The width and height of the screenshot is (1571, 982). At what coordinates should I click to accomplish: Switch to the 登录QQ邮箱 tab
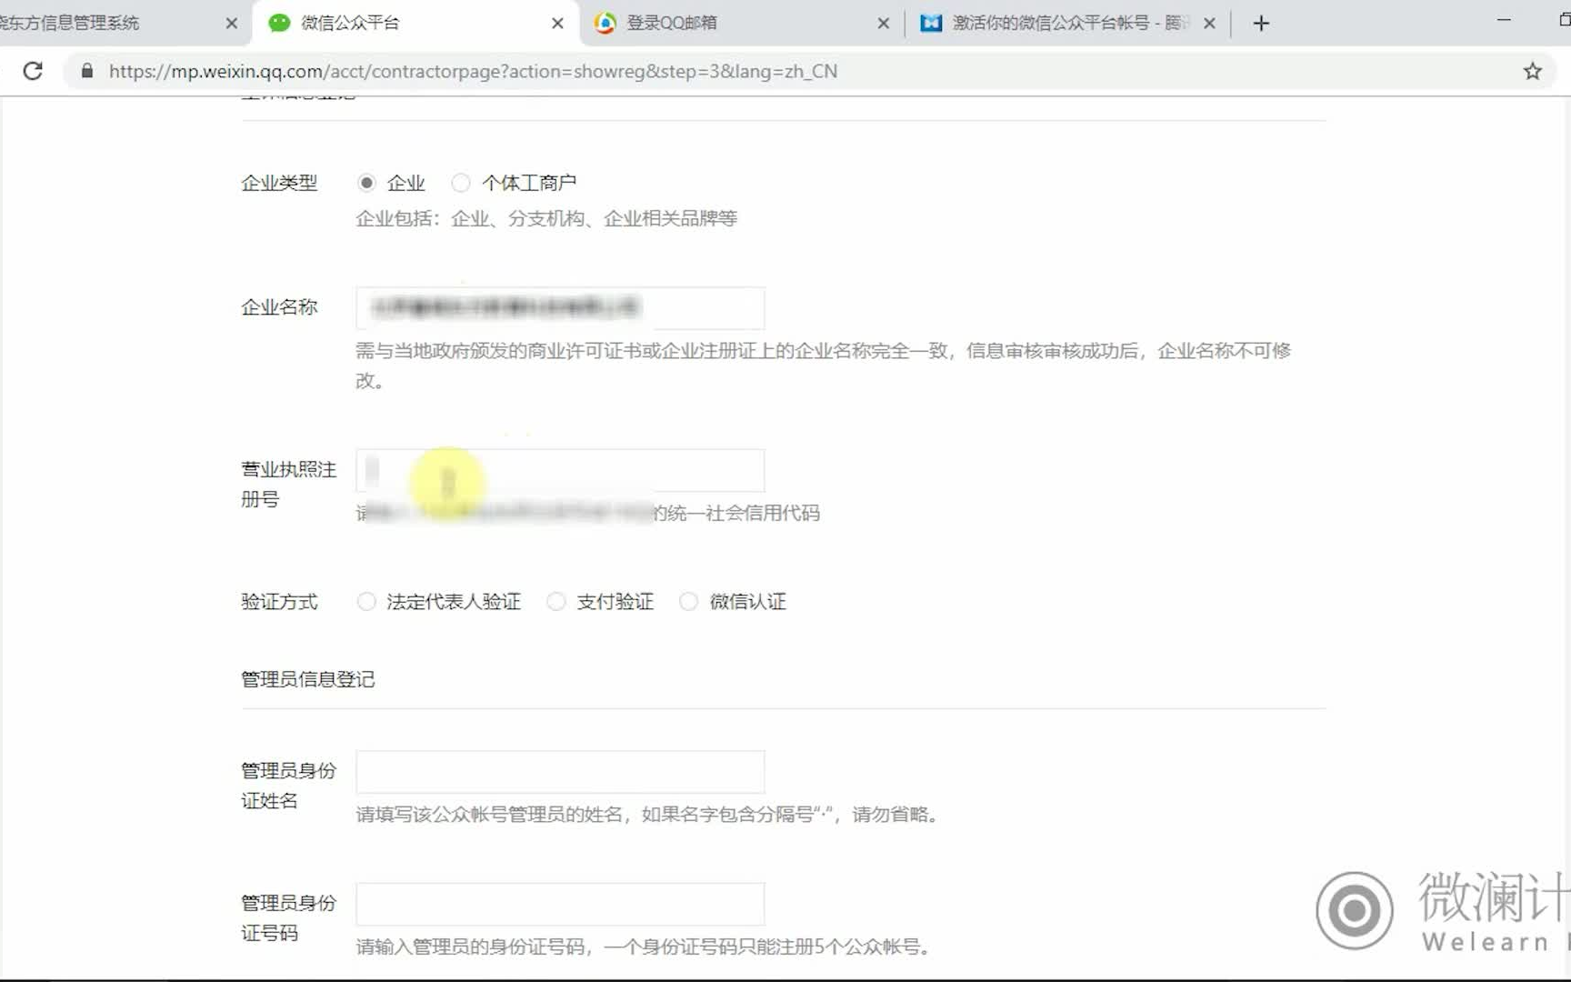(x=741, y=23)
